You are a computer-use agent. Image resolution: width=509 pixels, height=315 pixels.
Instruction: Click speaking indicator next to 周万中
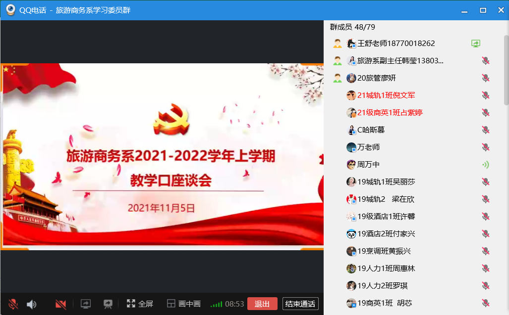[486, 165]
